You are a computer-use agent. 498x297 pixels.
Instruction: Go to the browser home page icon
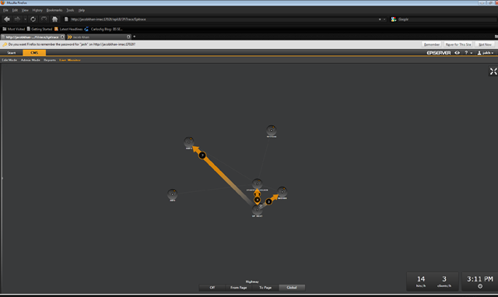(54, 19)
